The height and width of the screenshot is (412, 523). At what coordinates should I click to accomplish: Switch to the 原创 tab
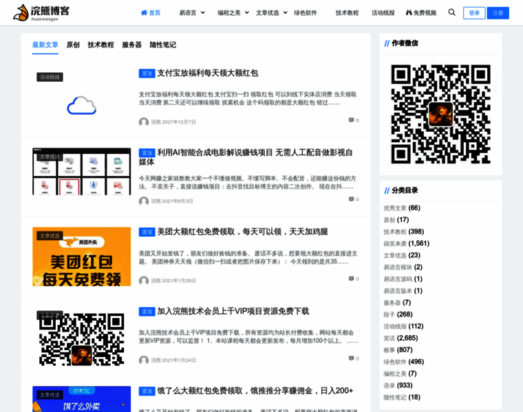pyautogui.click(x=73, y=45)
